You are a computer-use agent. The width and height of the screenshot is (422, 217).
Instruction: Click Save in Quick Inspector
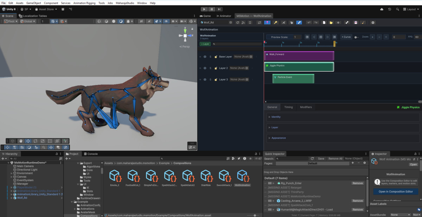[321, 159]
